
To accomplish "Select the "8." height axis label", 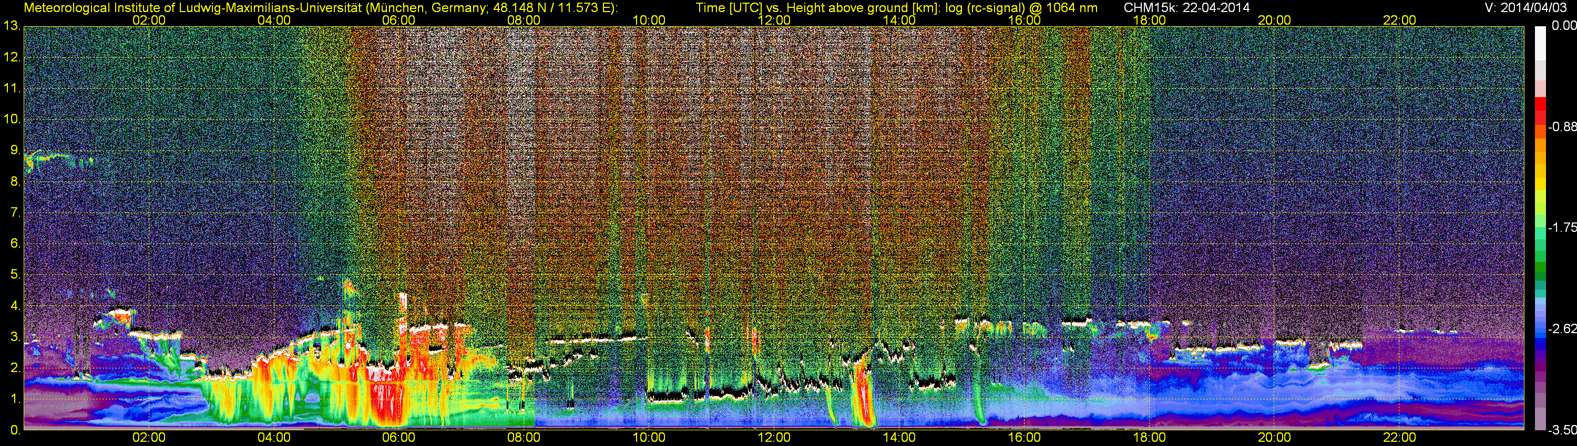I will (x=15, y=182).
